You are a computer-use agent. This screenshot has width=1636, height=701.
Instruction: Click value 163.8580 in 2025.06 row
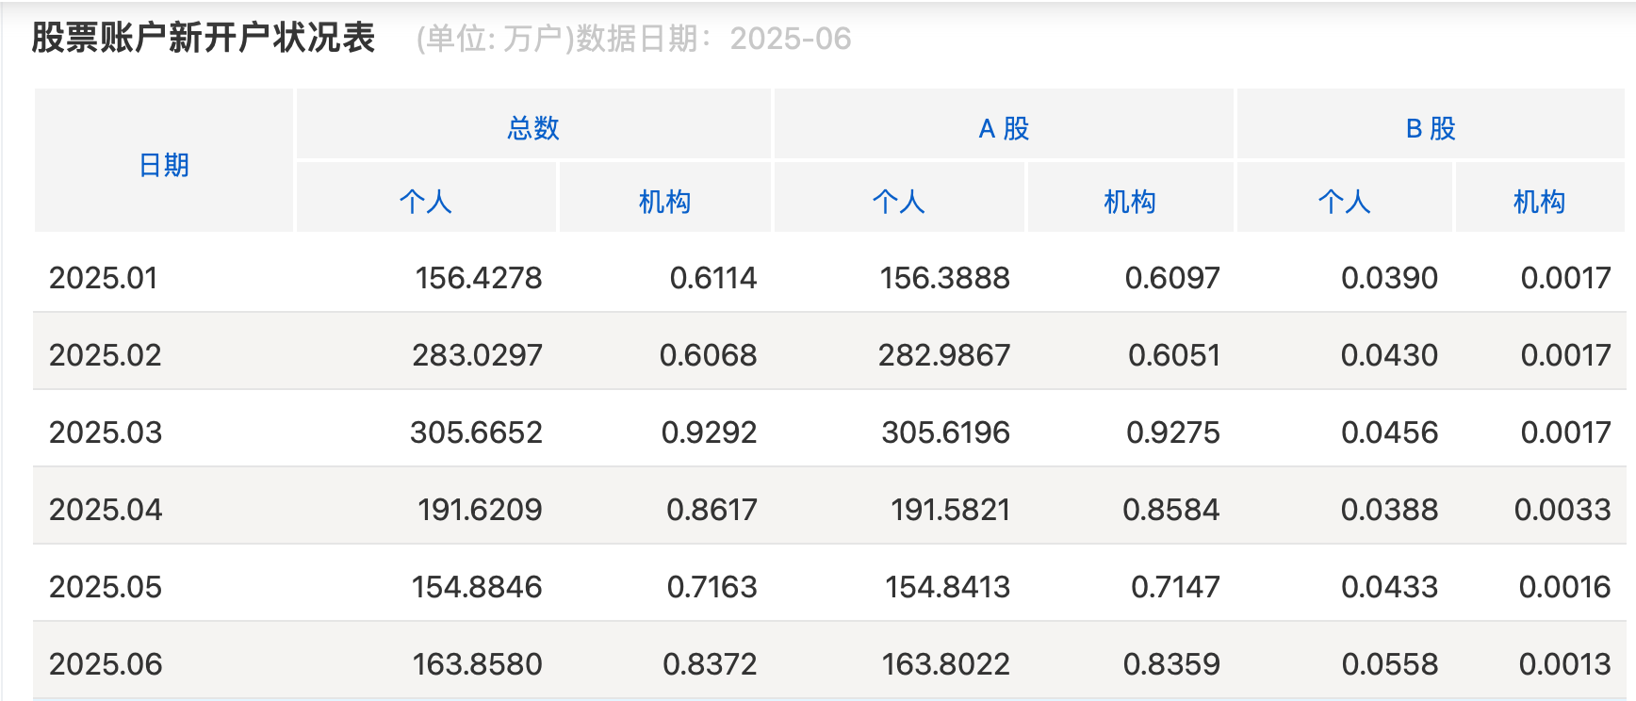tap(478, 664)
